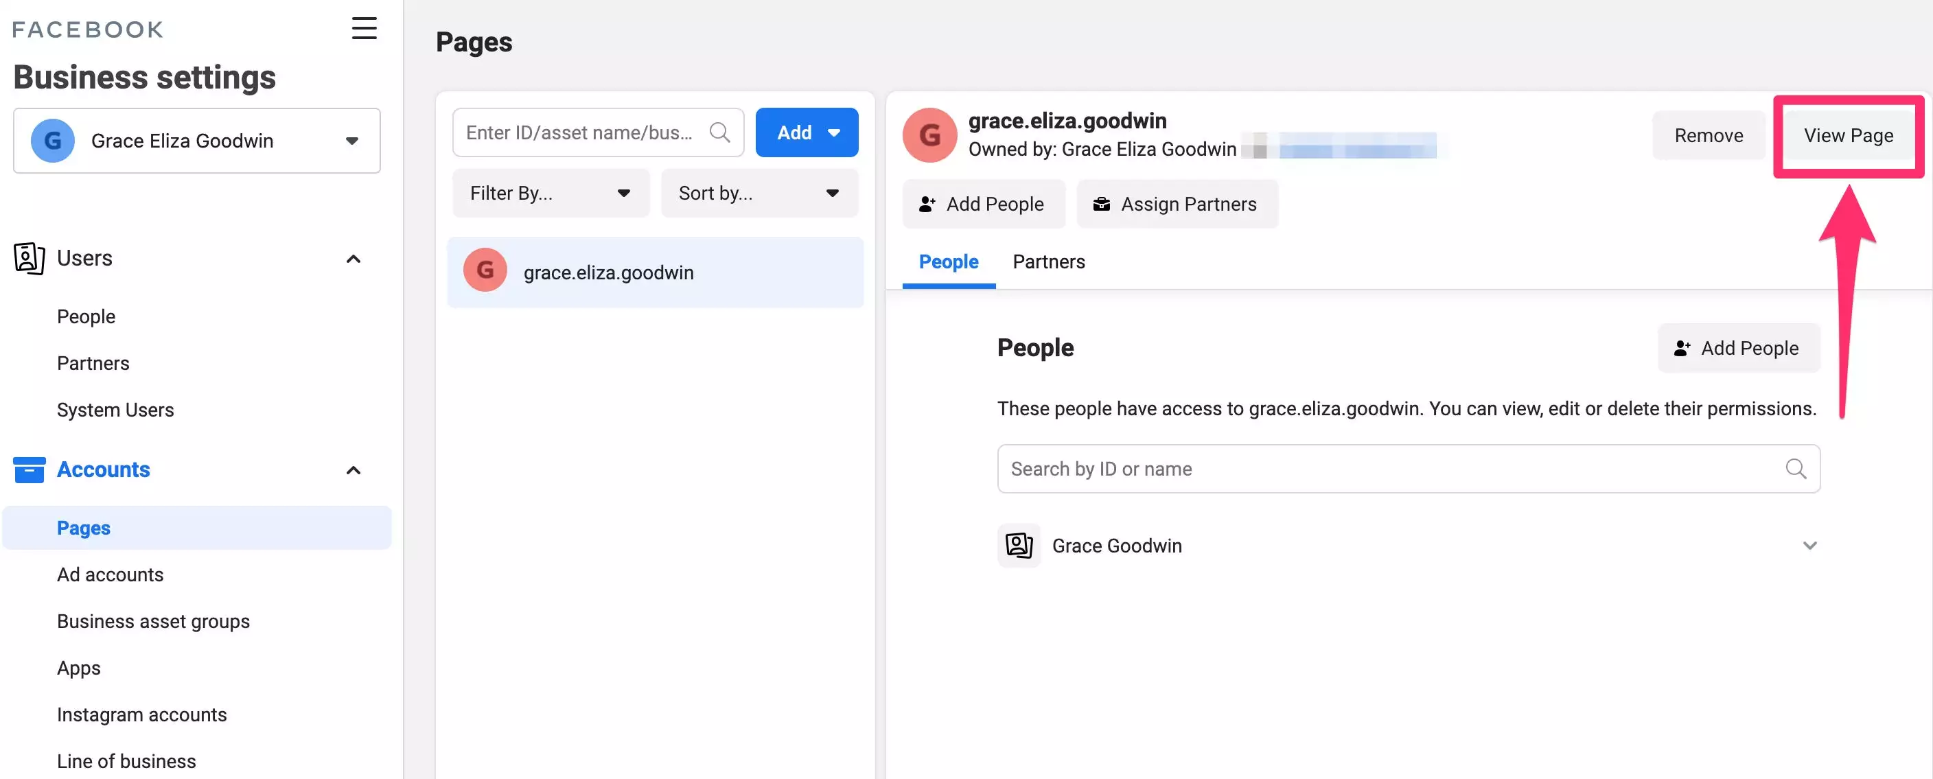Viewport: 1933px width, 779px height.
Task: Click blue G business avatar icon
Action: coord(53,141)
